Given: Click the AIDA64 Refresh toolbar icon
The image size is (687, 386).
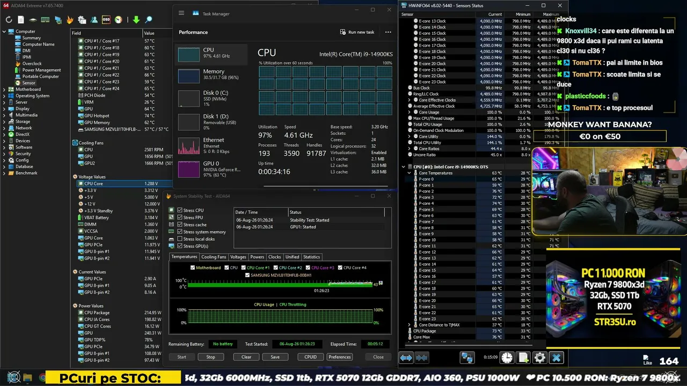Looking at the screenshot, I should pyautogui.click(x=9, y=20).
